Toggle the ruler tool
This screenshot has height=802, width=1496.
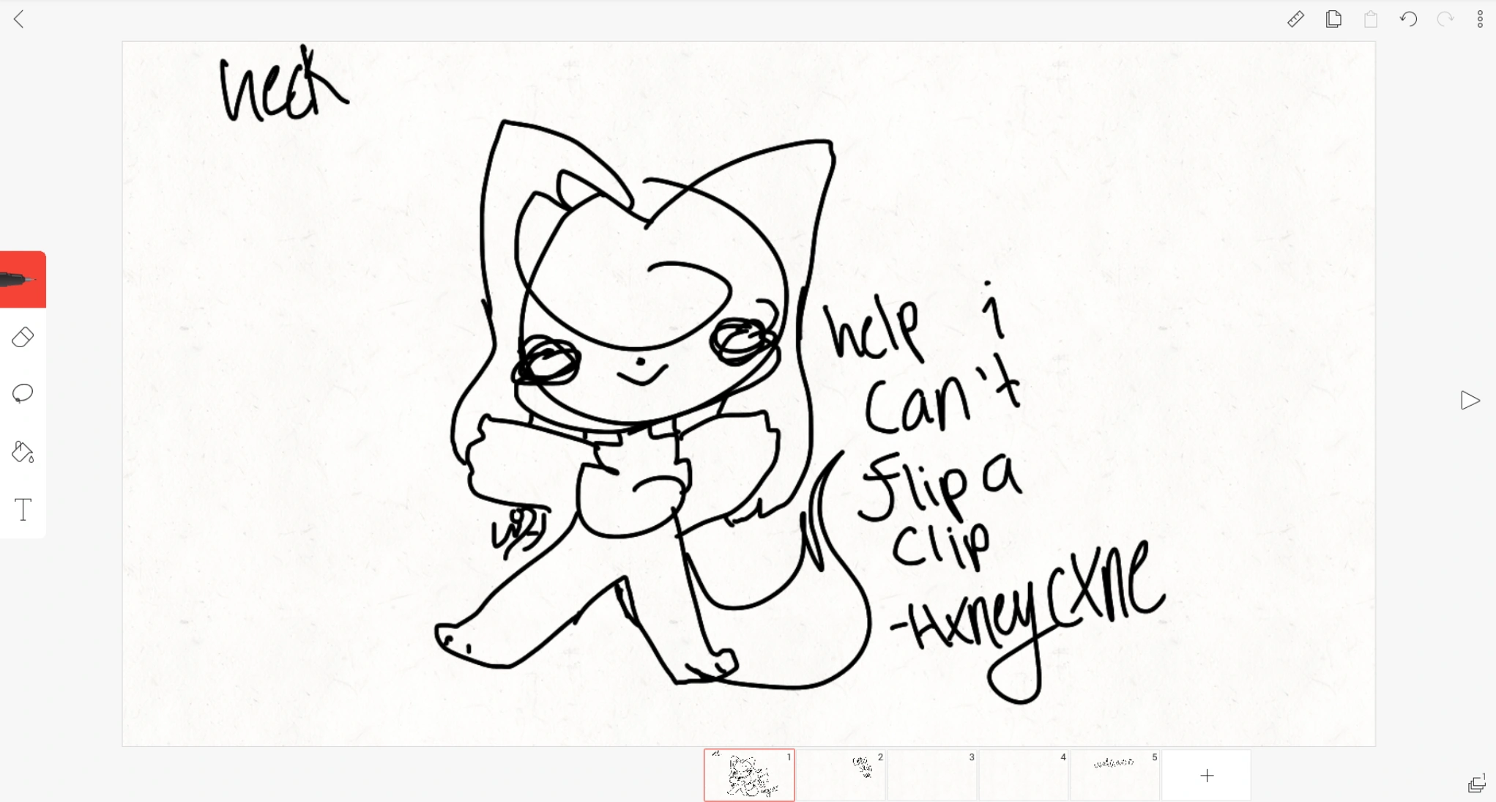pyautogui.click(x=1295, y=19)
